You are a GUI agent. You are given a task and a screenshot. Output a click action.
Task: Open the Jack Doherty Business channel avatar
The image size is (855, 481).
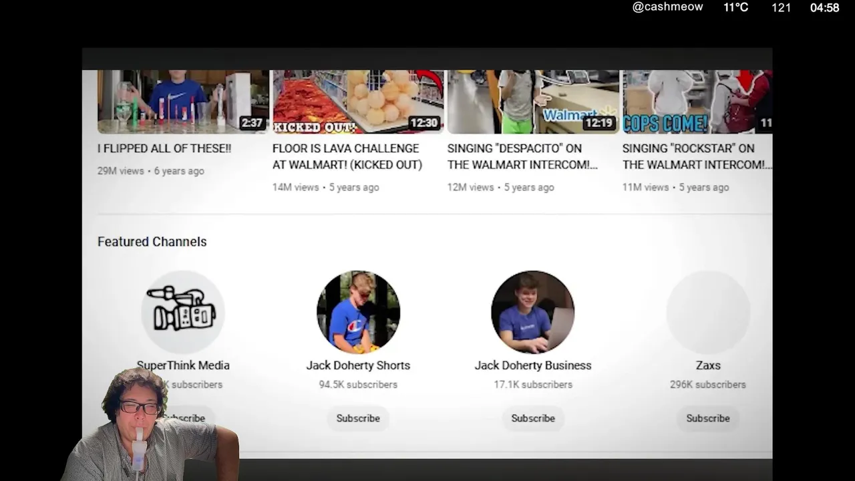click(533, 312)
